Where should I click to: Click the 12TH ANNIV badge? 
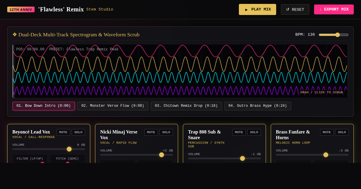[21, 10]
